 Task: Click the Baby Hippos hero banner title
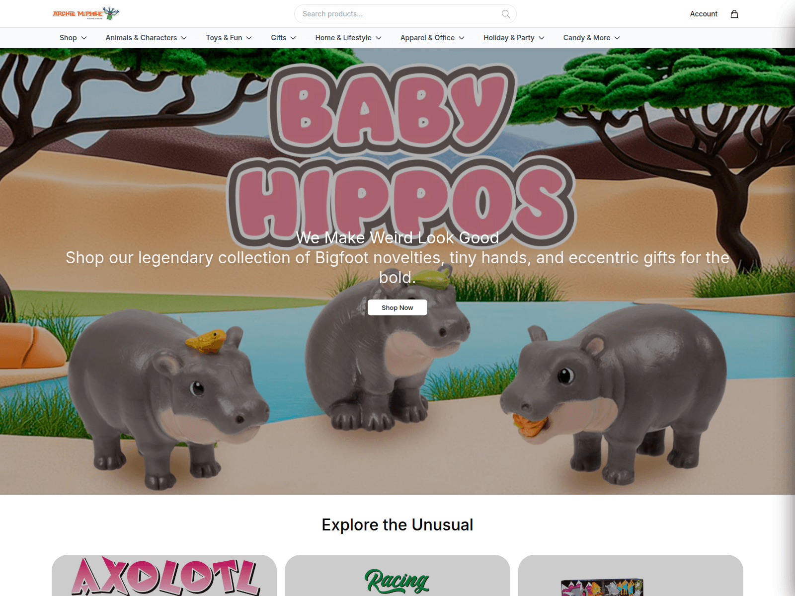(x=400, y=155)
